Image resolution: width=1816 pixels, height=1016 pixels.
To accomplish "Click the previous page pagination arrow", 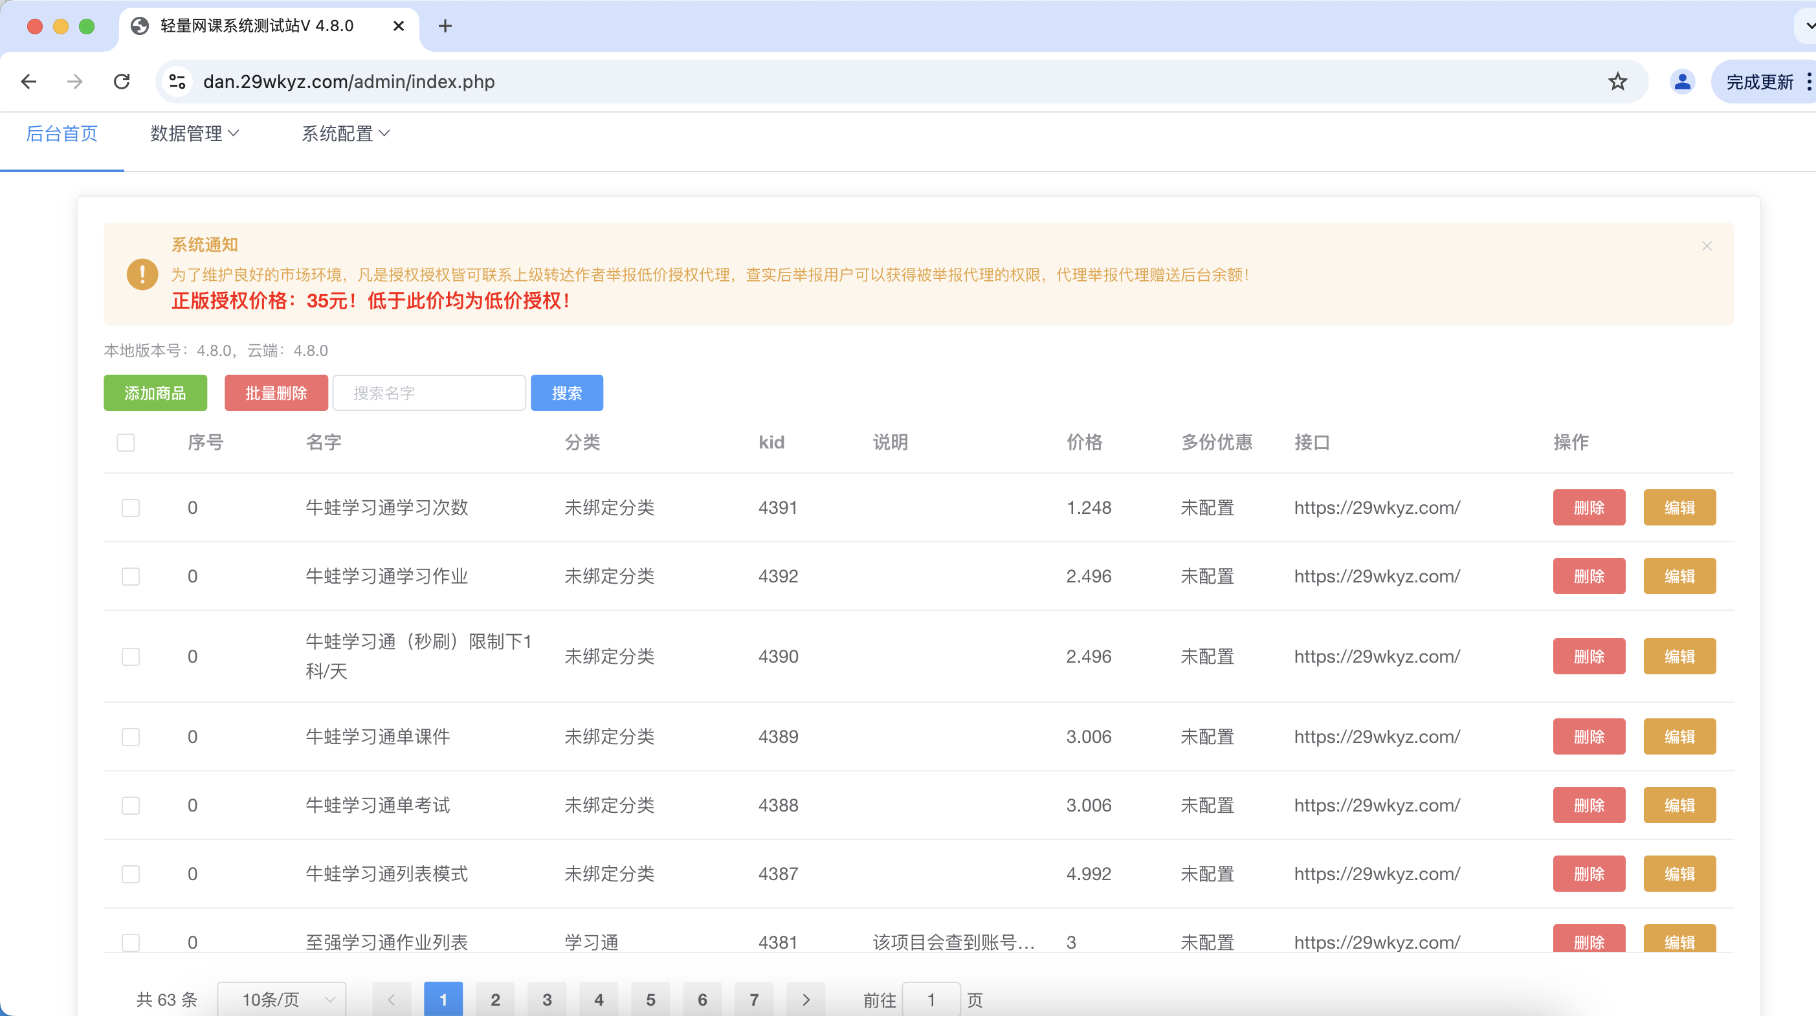I will (392, 999).
